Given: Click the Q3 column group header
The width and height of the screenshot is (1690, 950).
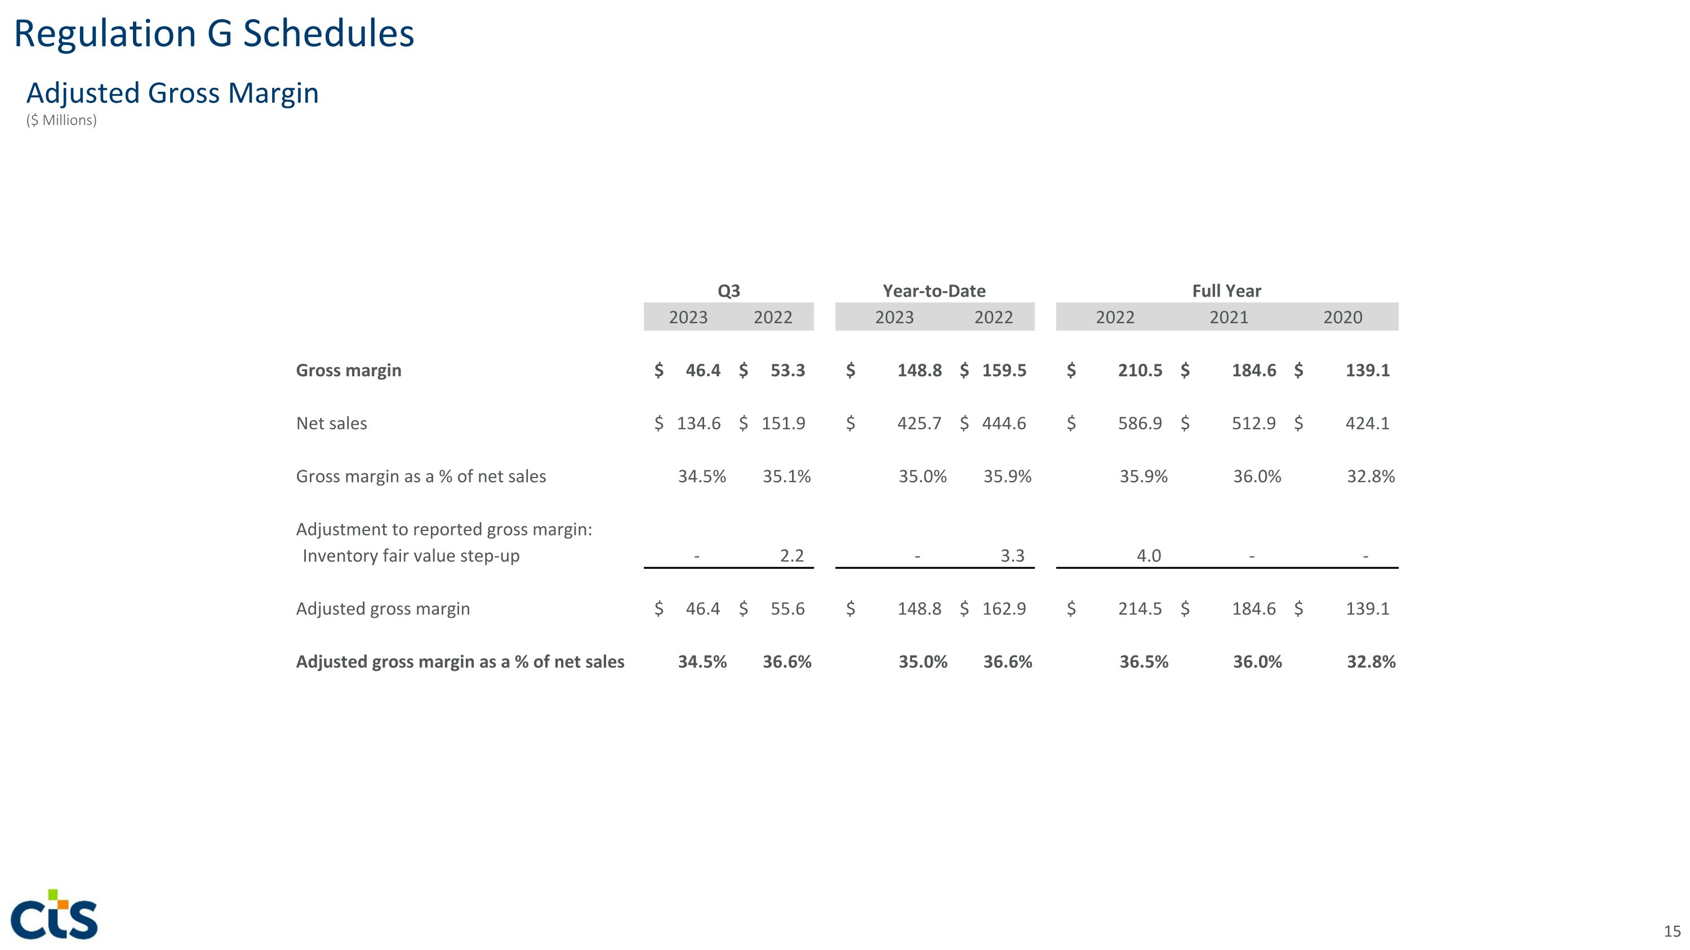Looking at the screenshot, I should [728, 291].
